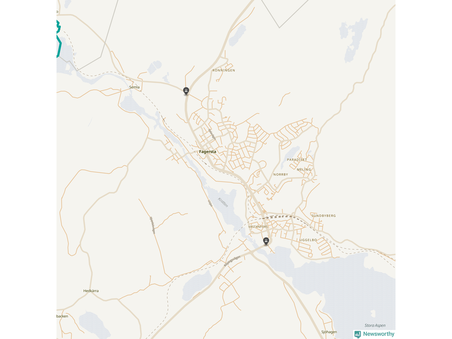Select the Köpingsvägen road label

point(232,261)
